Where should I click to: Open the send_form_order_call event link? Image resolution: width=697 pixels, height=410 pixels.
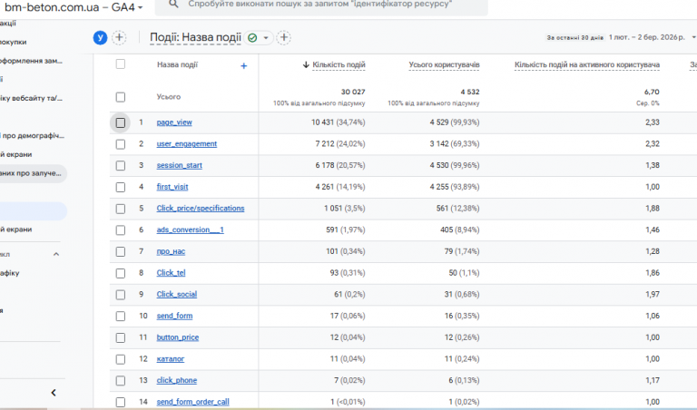(193, 402)
